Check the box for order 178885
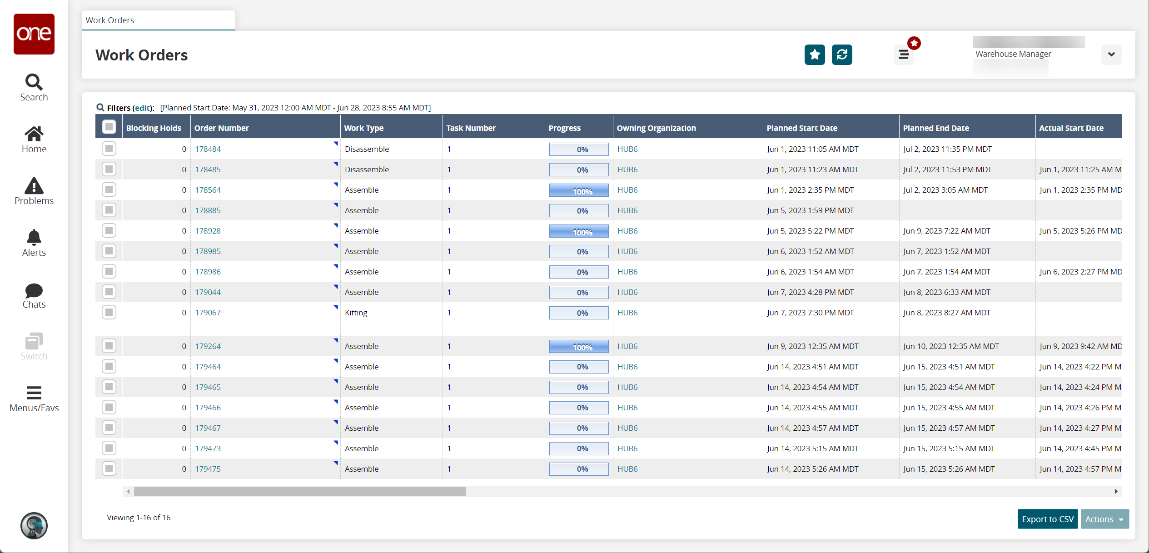Screen dimensions: 1149x553 coord(109,210)
